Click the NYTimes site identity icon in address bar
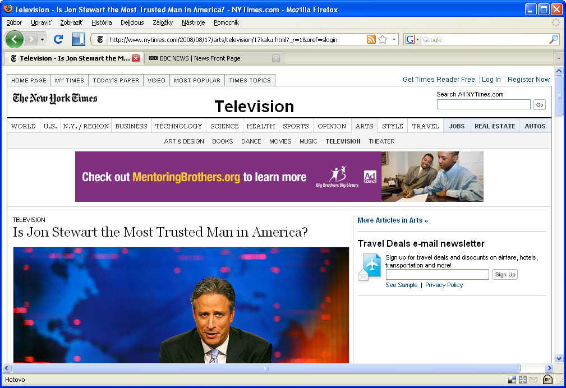 (x=100, y=39)
